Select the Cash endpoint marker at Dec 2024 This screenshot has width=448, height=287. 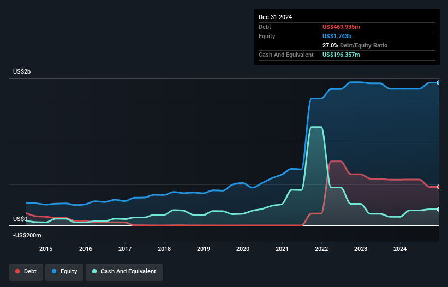point(438,210)
